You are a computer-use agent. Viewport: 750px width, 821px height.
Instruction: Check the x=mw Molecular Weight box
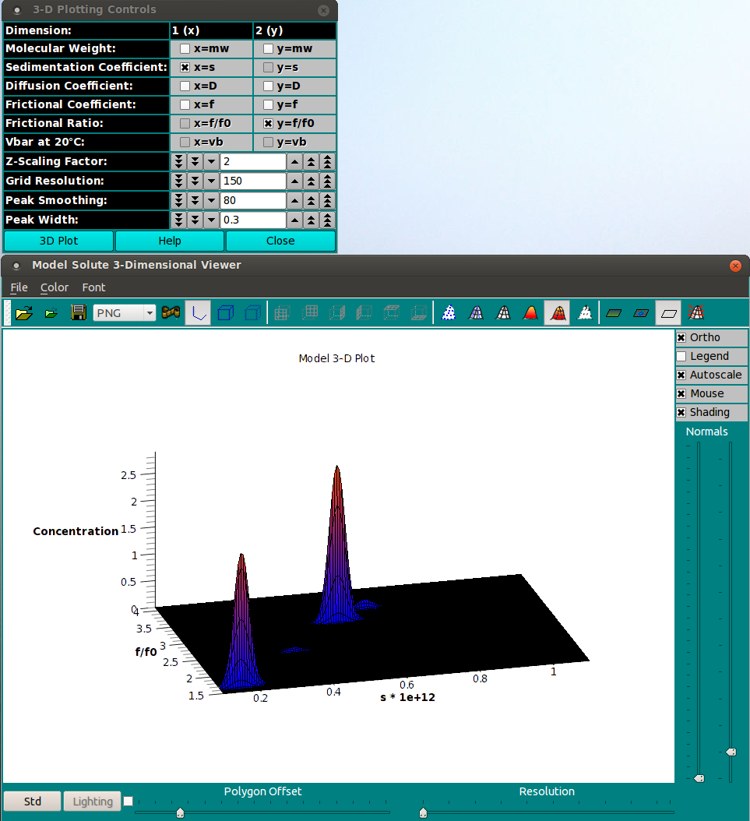185,49
